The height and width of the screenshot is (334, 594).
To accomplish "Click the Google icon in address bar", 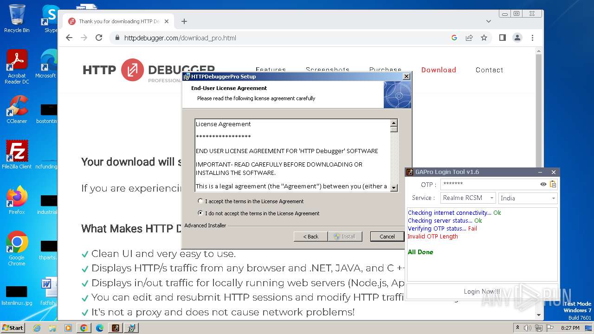I will (x=454, y=38).
